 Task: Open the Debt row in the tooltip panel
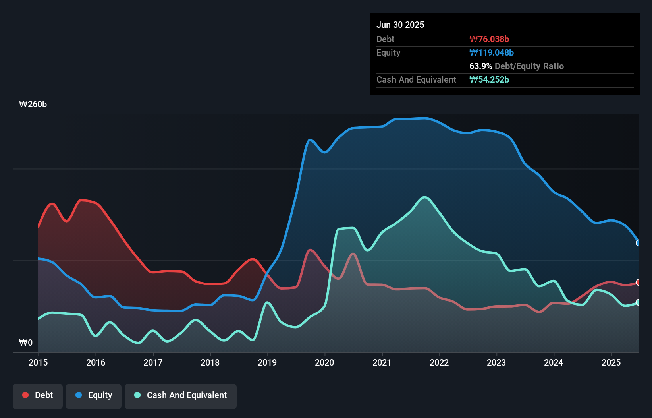click(x=385, y=39)
